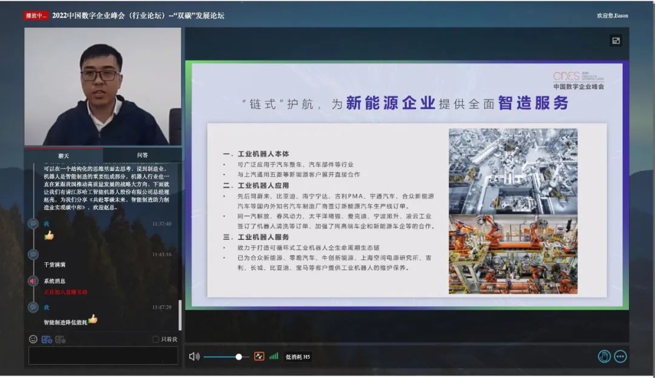The height and width of the screenshot is (378, 655).
Task: Click the blue chat message settings icon
Action: (x=47, y=340)
